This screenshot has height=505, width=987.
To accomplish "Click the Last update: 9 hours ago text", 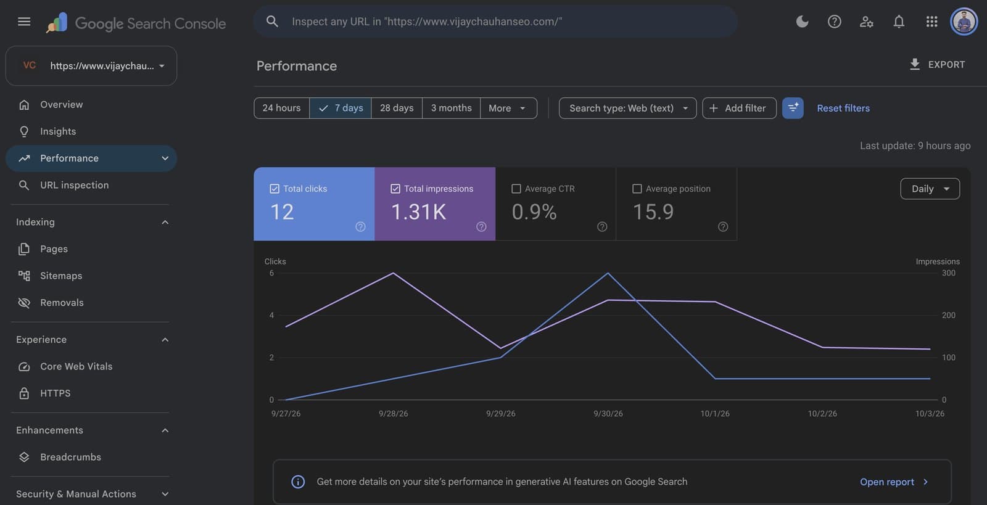I will 915,146.
